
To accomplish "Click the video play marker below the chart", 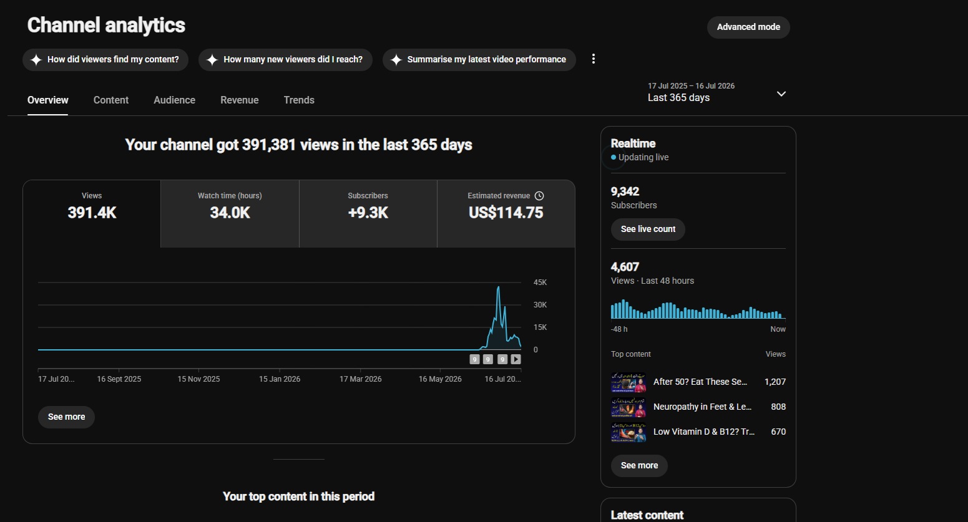I will tap(516, 359).
